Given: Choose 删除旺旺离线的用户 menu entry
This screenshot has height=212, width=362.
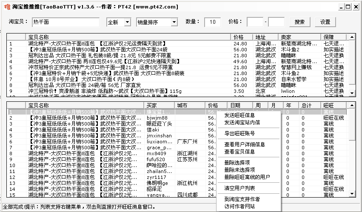Looking at the screenshot, I should 247,177.
